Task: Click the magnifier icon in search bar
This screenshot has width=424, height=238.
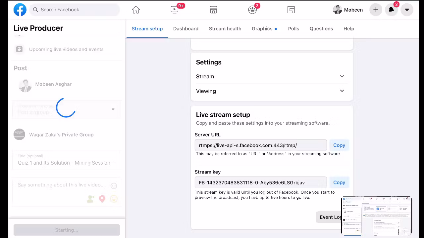Action: click(x=35, y=10)
